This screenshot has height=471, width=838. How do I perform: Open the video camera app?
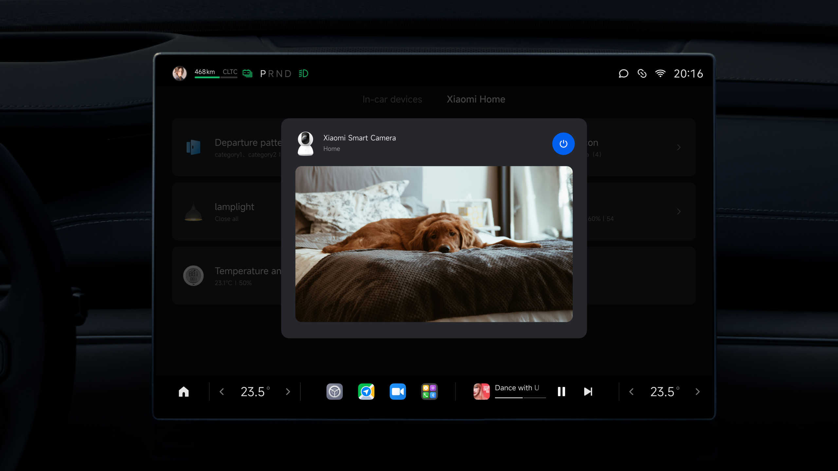398,392
